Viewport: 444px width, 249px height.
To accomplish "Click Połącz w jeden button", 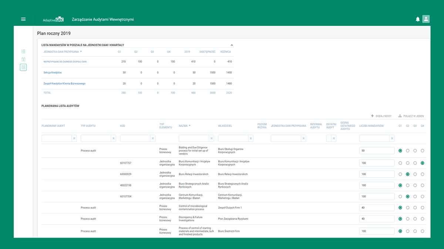I will pos(411,116).
